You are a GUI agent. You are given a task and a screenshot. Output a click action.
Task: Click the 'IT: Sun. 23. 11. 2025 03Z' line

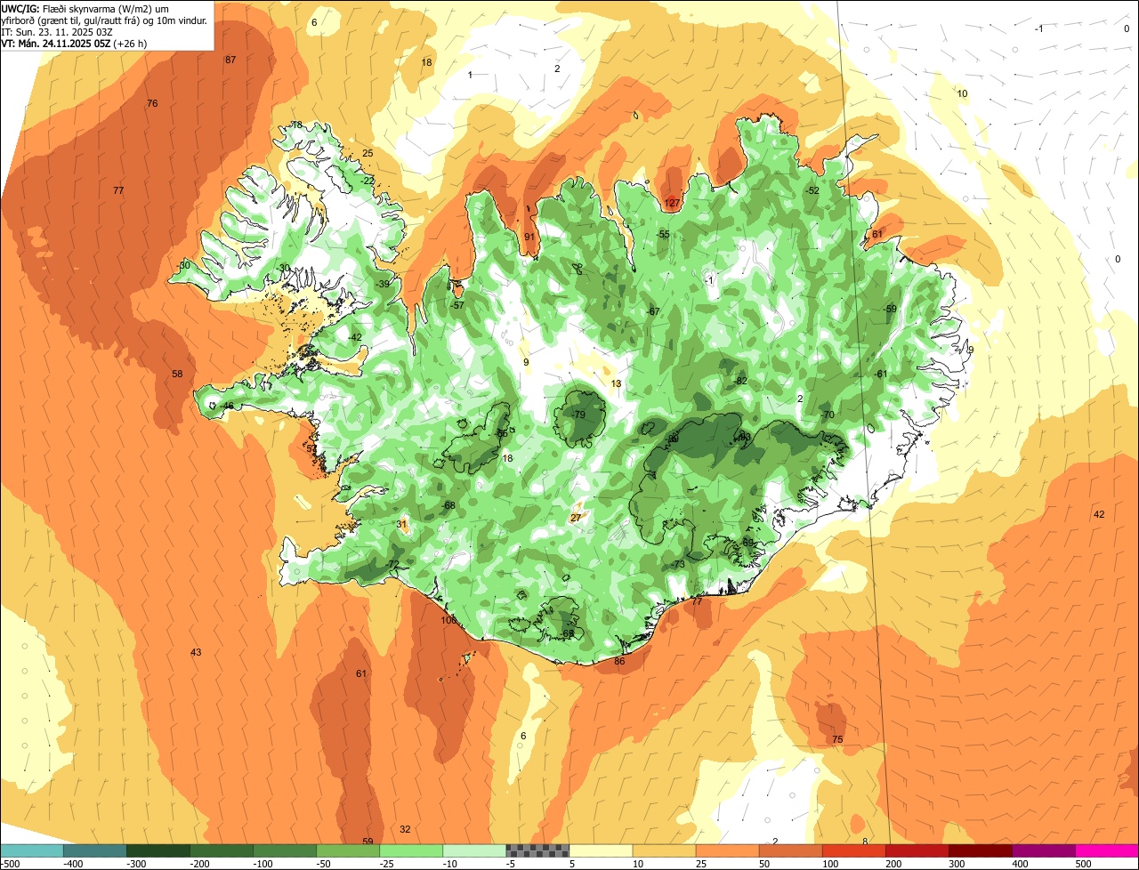(x=57, y=31)
